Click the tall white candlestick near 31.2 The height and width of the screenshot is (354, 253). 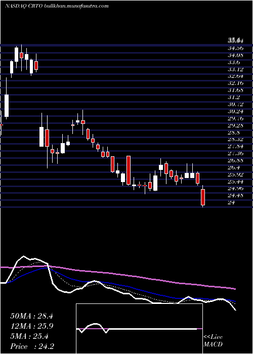click(x=7, y=106)
